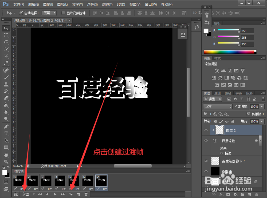Screen dimensions: 267x198
Task: Duplicate selected frame in timeline
Action: click(78, 194)
